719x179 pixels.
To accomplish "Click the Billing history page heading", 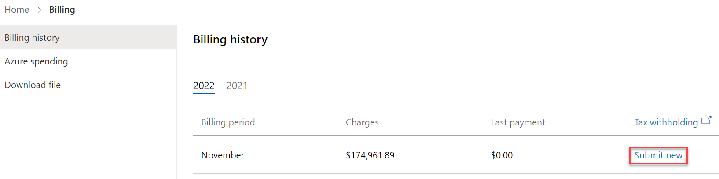I will (231, 39).
